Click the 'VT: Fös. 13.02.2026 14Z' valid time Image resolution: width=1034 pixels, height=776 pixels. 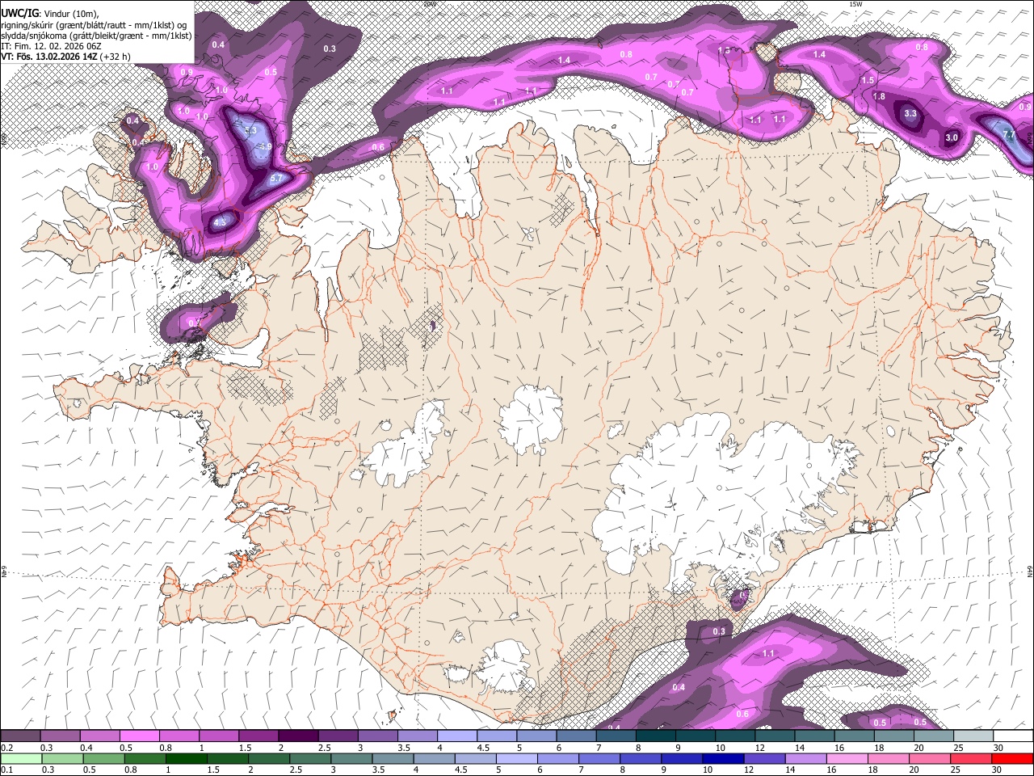[x=48, y=57]
